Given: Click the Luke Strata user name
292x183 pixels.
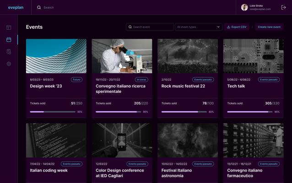Looking at the screenshot, I should [256, 6].
